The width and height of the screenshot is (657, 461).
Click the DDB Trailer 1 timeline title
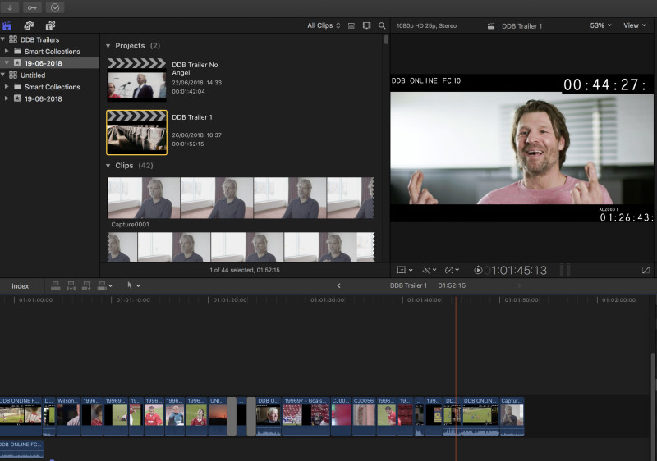(408, 285)
